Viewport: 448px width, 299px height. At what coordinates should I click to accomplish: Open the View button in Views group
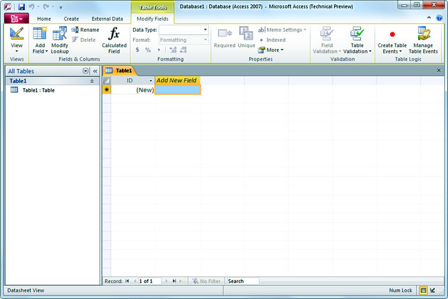pyautogui.click(x=17, y=40)
